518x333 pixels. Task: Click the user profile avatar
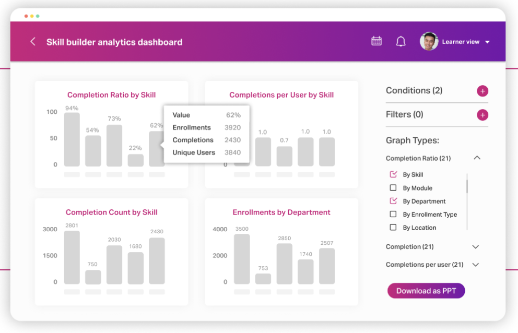pos(429,42)
